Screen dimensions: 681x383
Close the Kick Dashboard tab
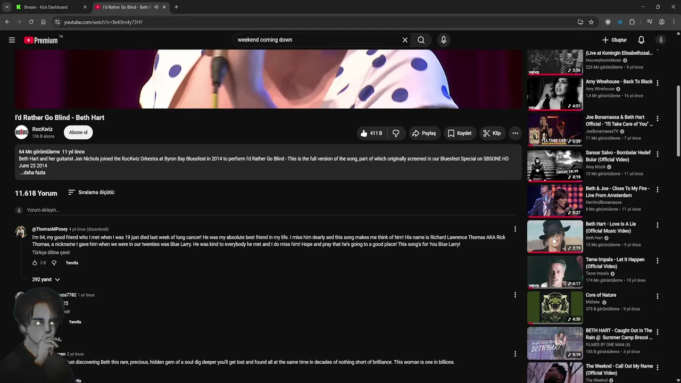[x=85, y=7]
